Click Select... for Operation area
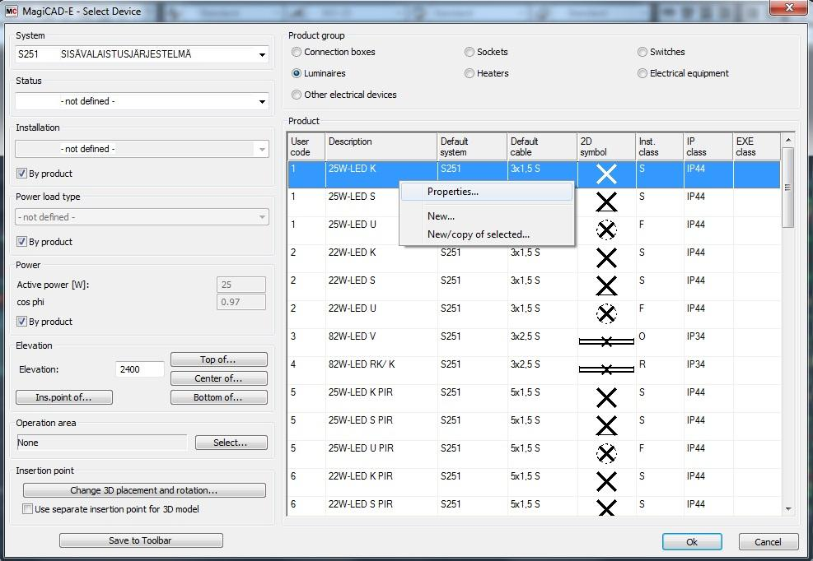This screenshot has width=813, height=561. coord(231,443)
